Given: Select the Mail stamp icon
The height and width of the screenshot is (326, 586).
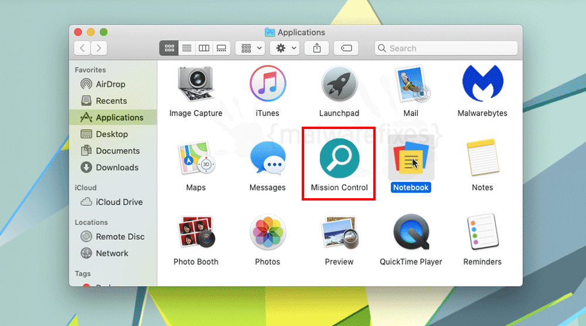Looking at the screenshot, I should pos(411,84).
